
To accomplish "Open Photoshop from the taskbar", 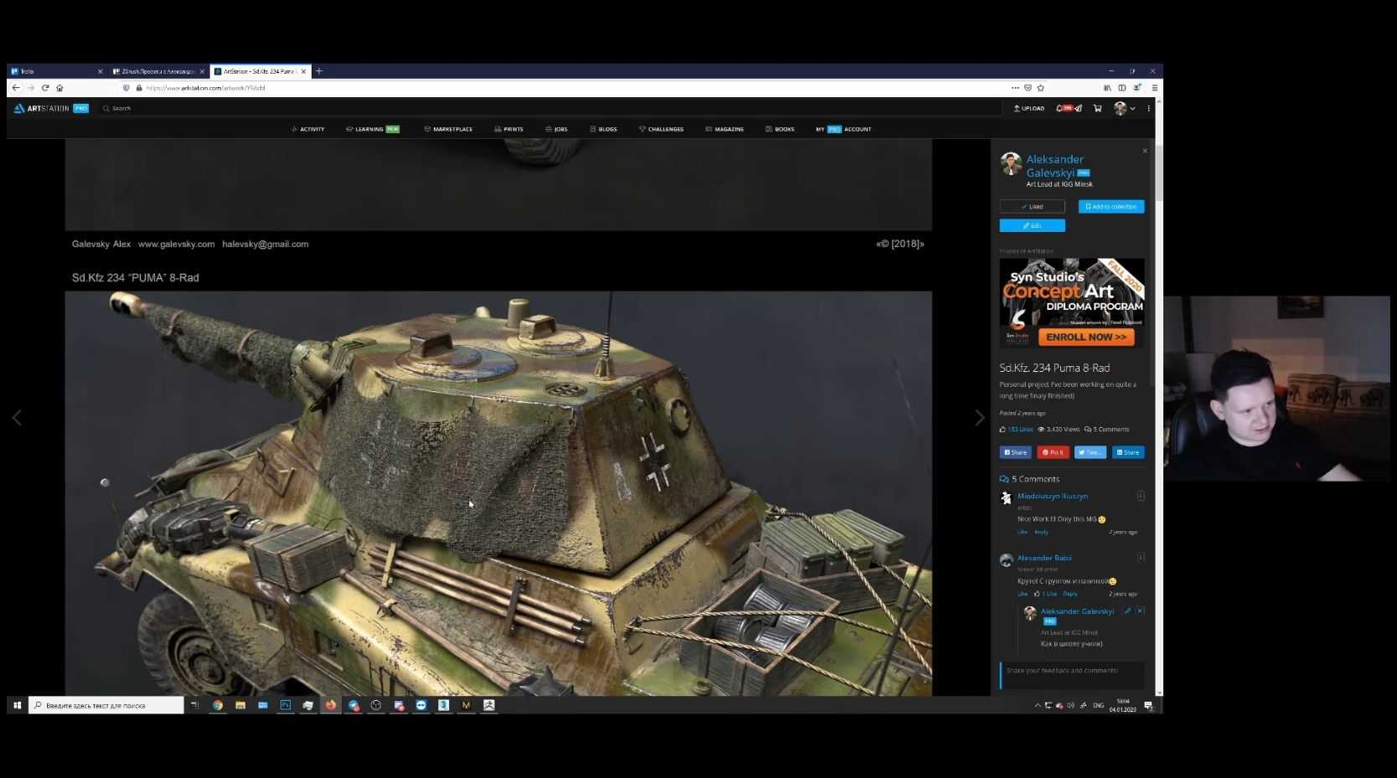I will coord(286,705).
